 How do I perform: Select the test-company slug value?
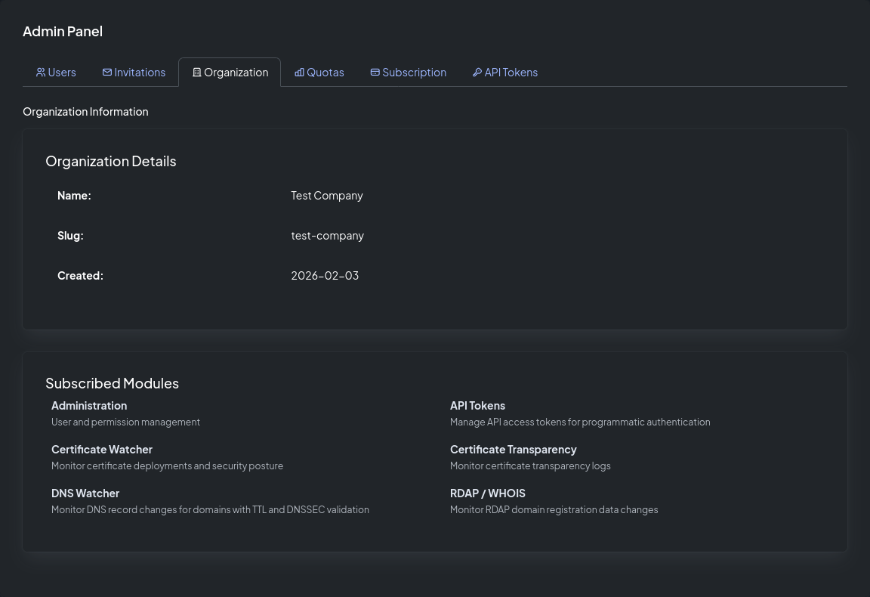(x=327, y=236)
